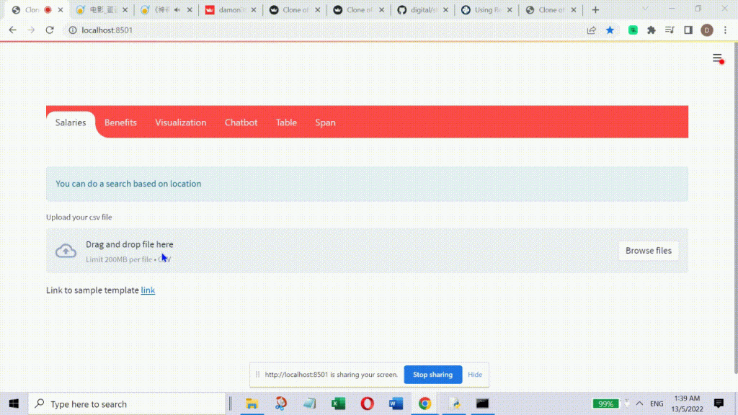Open Word from the taskbar
The width and height of the screenshot is (738, 415).
[396, 403]
